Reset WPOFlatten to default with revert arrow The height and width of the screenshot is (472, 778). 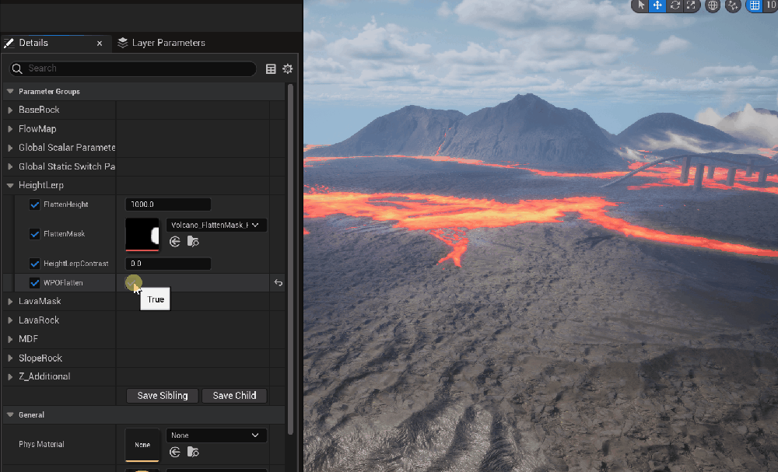[278, 282]
